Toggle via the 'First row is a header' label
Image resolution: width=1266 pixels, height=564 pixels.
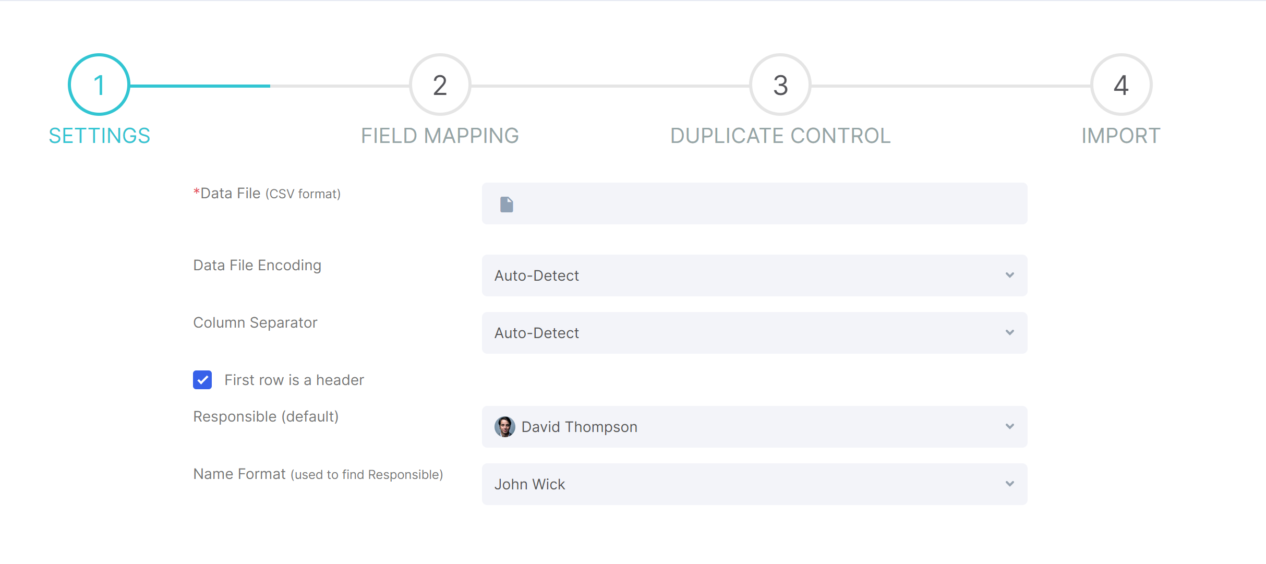(x=294, y=380)
